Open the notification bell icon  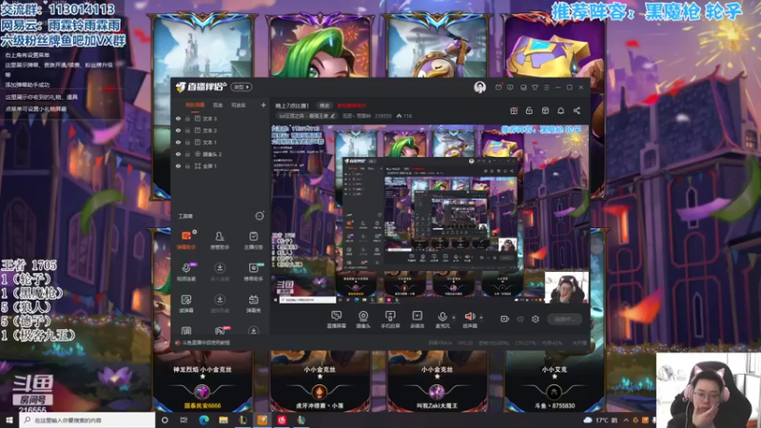[x=560, y=110]
